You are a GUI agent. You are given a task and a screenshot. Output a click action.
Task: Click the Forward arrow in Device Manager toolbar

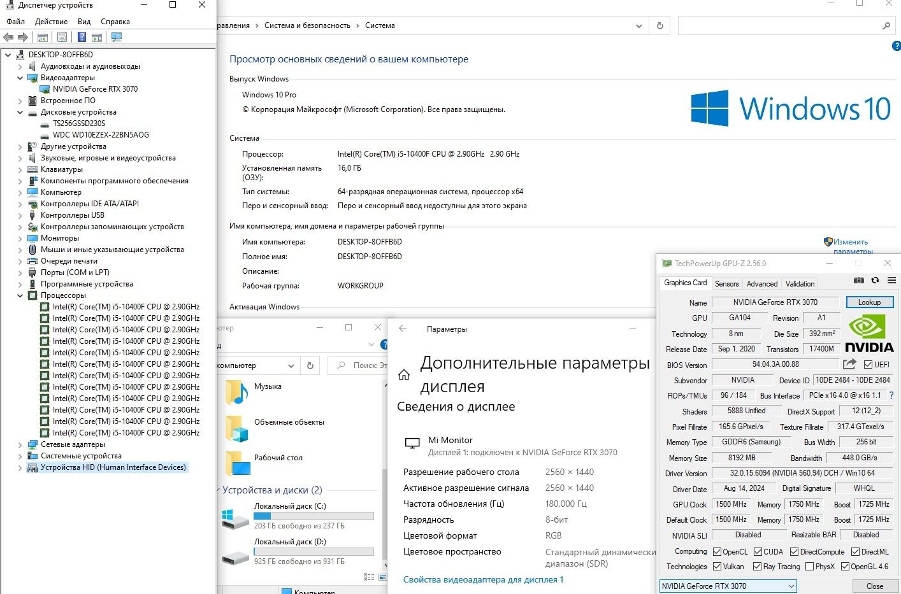point(23,37)
